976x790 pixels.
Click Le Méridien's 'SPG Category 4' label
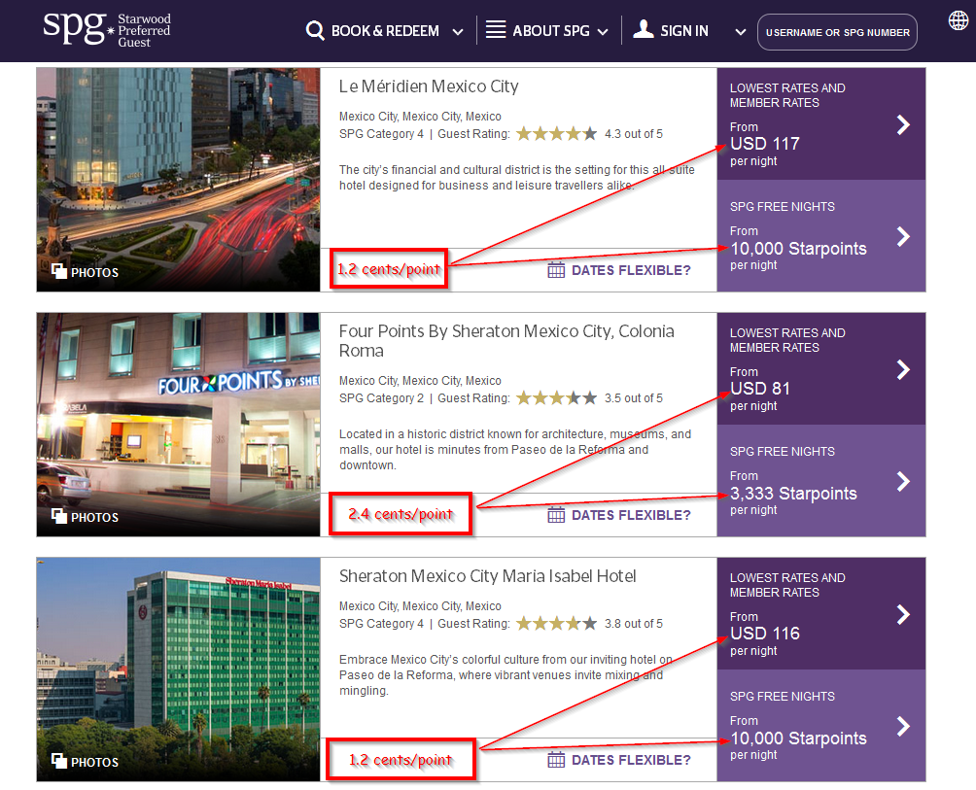click(x=382, y=134)
